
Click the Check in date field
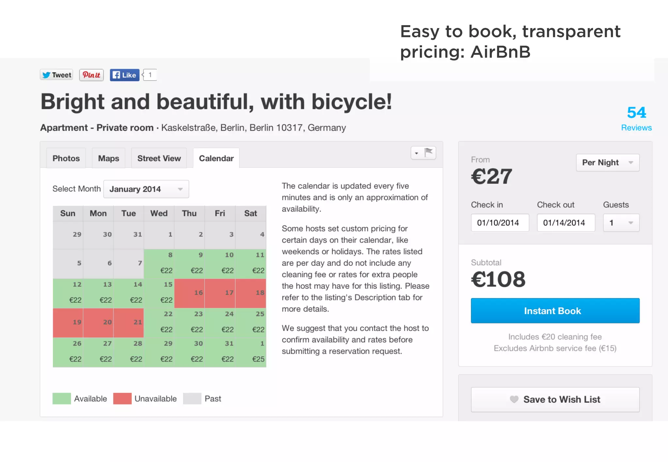500,223
